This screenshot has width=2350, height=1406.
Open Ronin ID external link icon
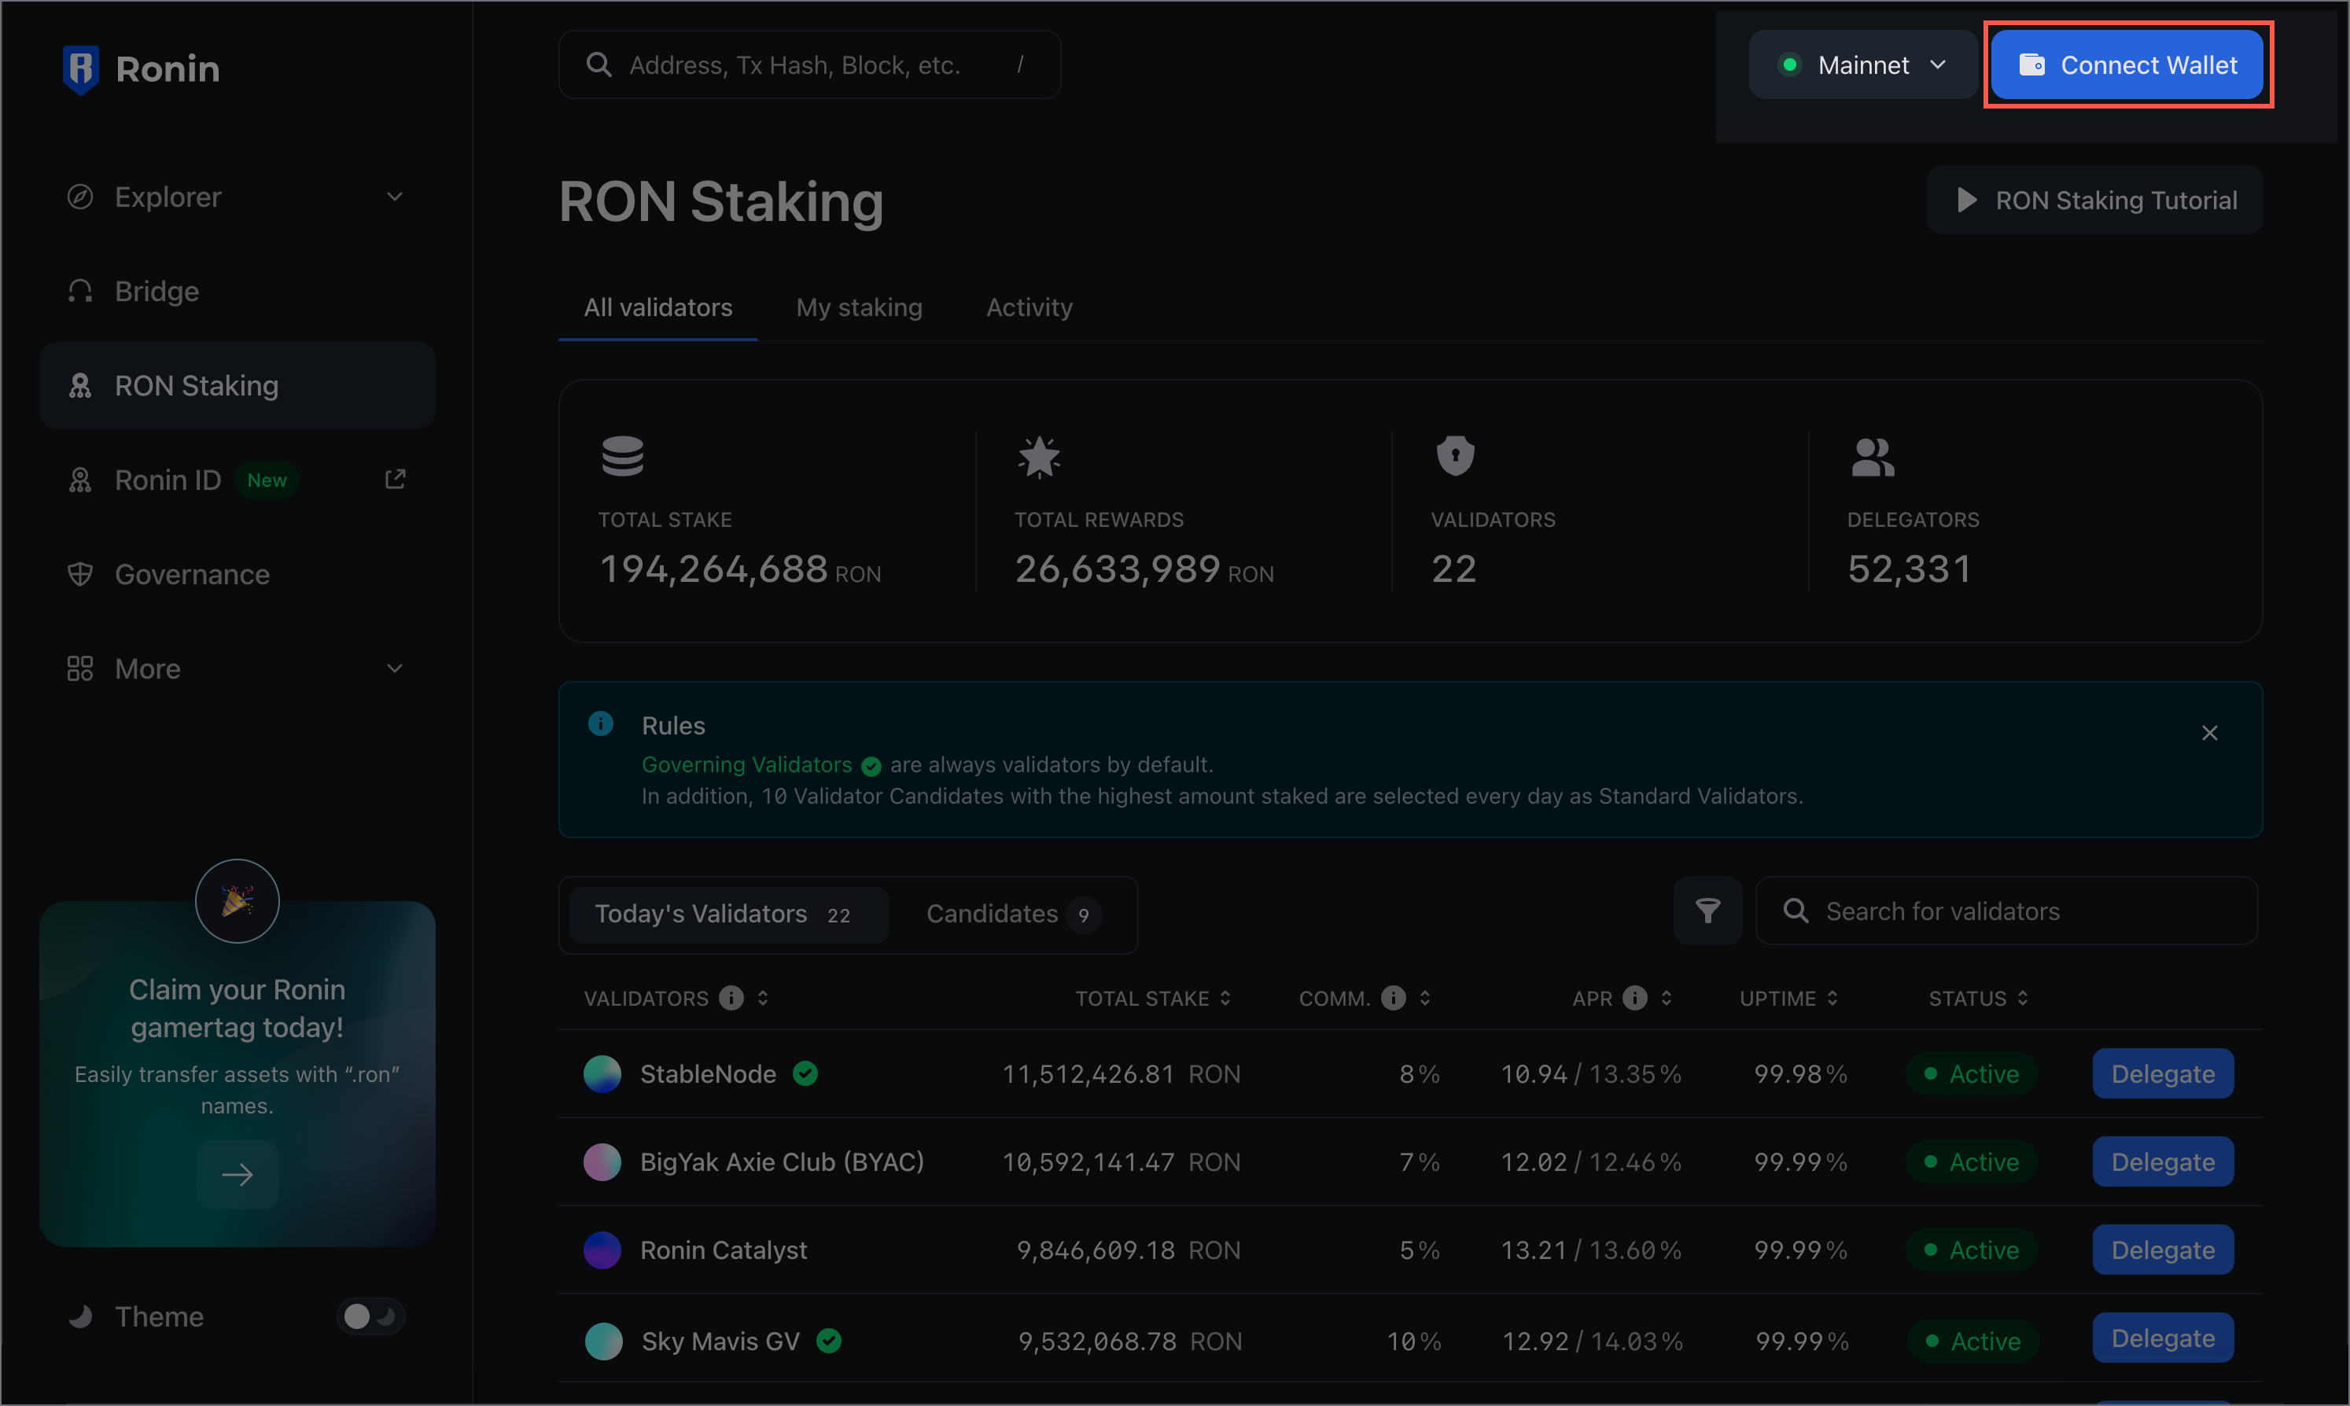pyautogui.click(x=395, y=478)
